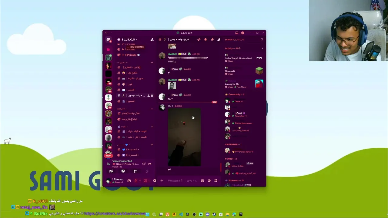Click the plus attach button in message bar
The height and width of the screenshot is (218, 388).
162,181
